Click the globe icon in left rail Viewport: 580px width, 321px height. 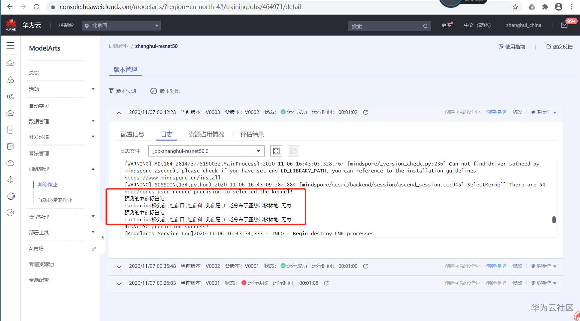click(x=11, y=196)
